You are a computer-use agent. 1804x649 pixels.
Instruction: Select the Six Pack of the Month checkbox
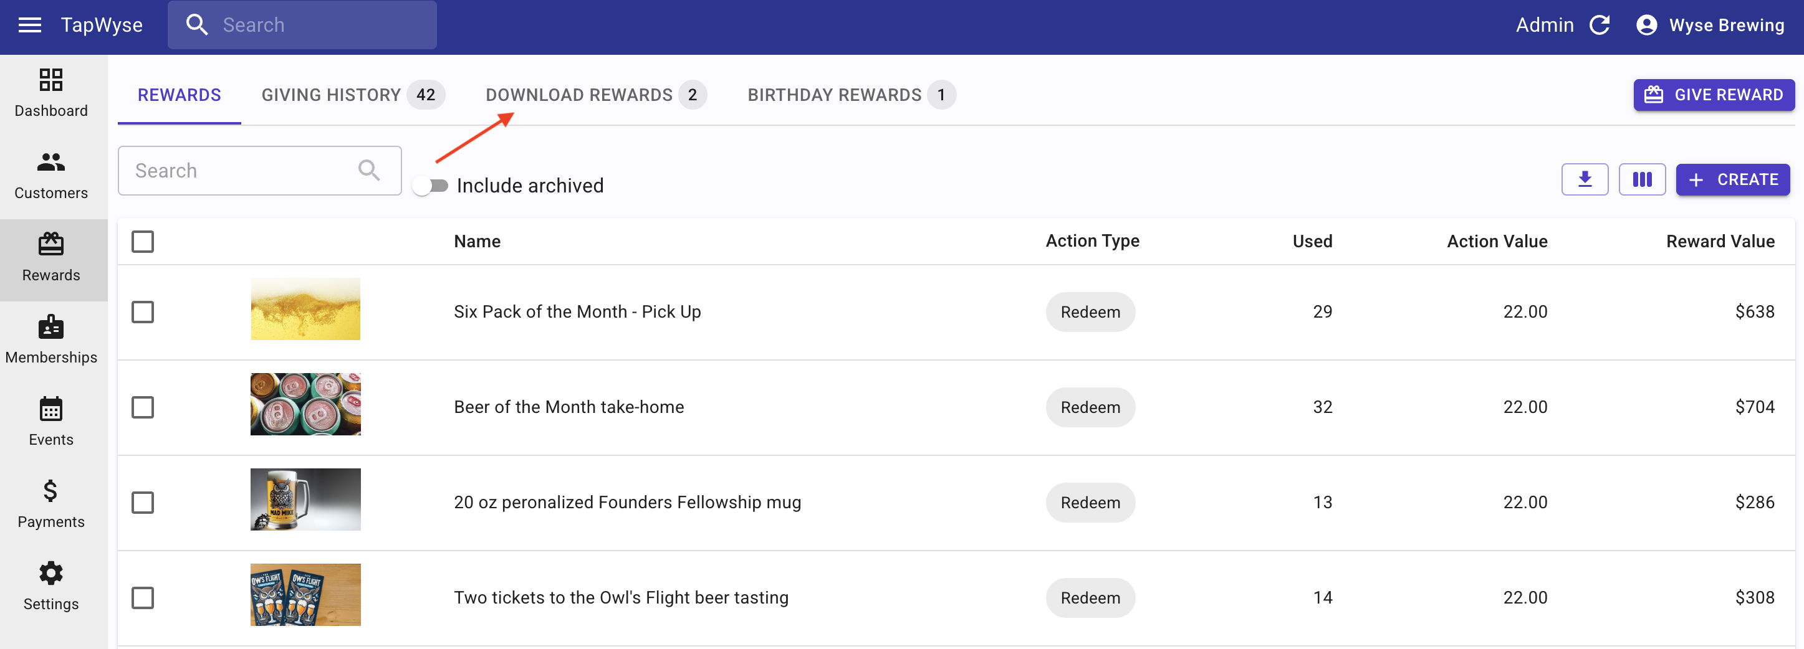click(x=143, y=312)
